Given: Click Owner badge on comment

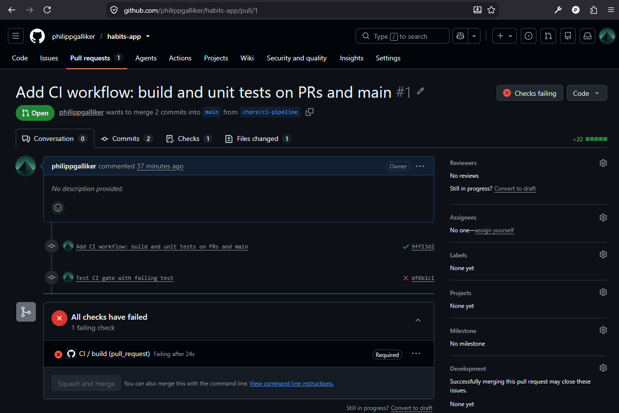Looking at the screenshot, I should coord(398,166).
